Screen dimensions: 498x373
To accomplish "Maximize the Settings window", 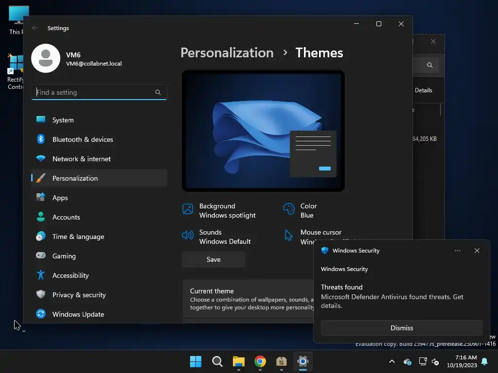I will (378, 24).
